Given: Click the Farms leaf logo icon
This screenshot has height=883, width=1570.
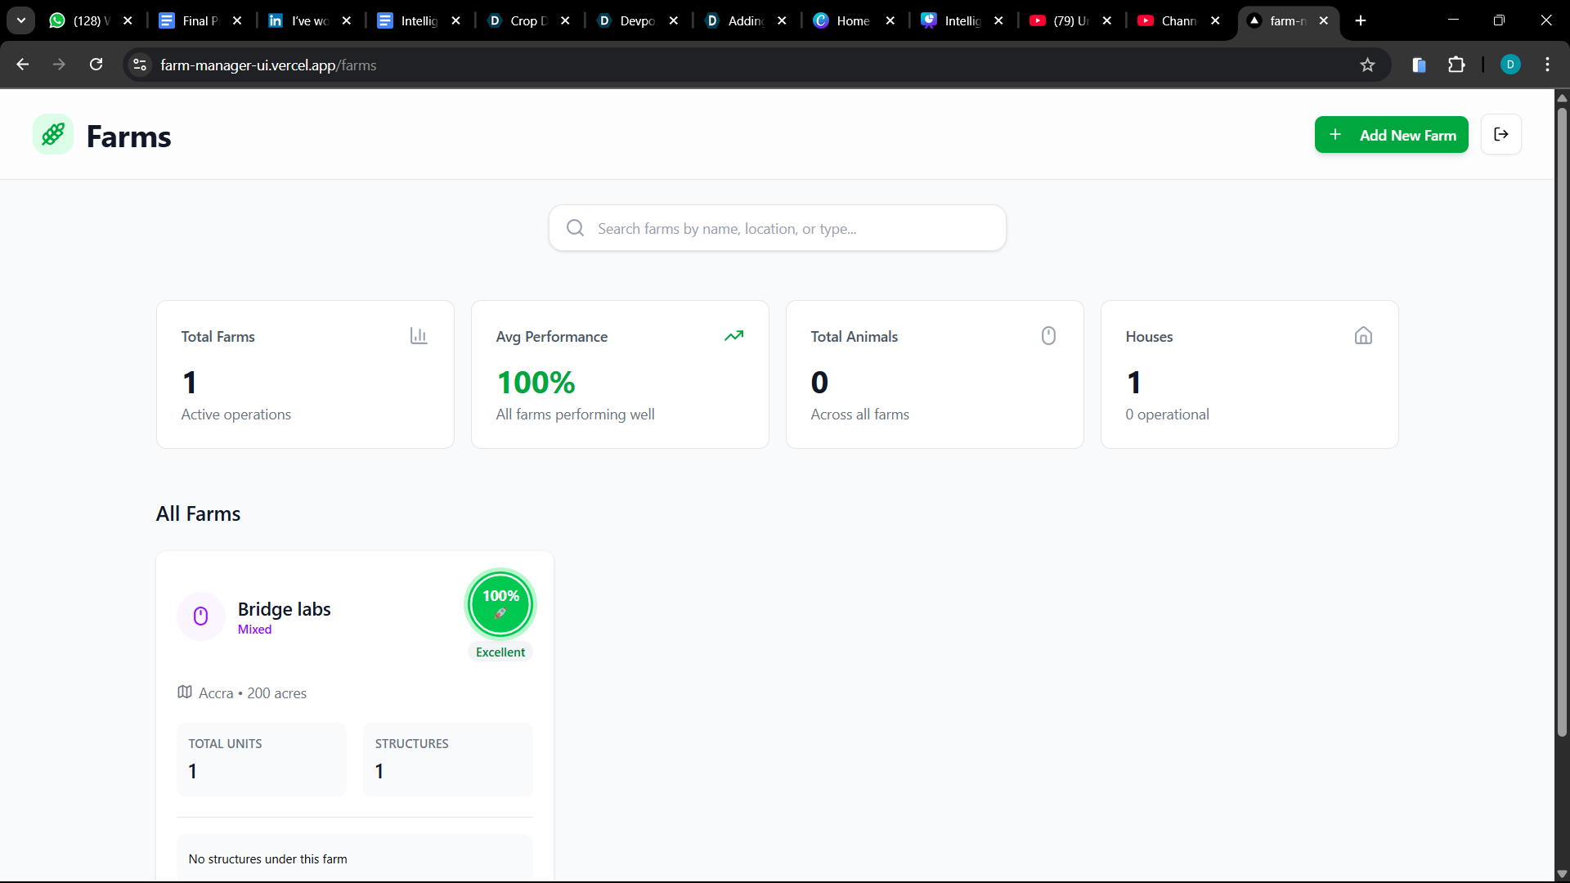Looking at the screenshot, I should tap(53, 134).
